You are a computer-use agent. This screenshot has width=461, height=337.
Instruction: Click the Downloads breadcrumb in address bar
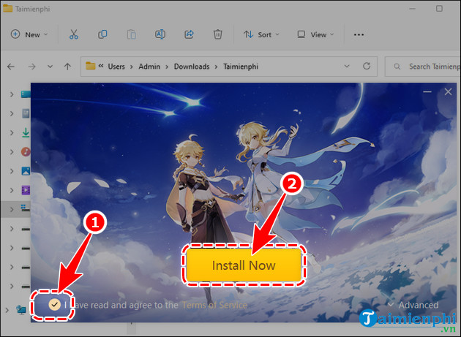[x=191, y=67]
